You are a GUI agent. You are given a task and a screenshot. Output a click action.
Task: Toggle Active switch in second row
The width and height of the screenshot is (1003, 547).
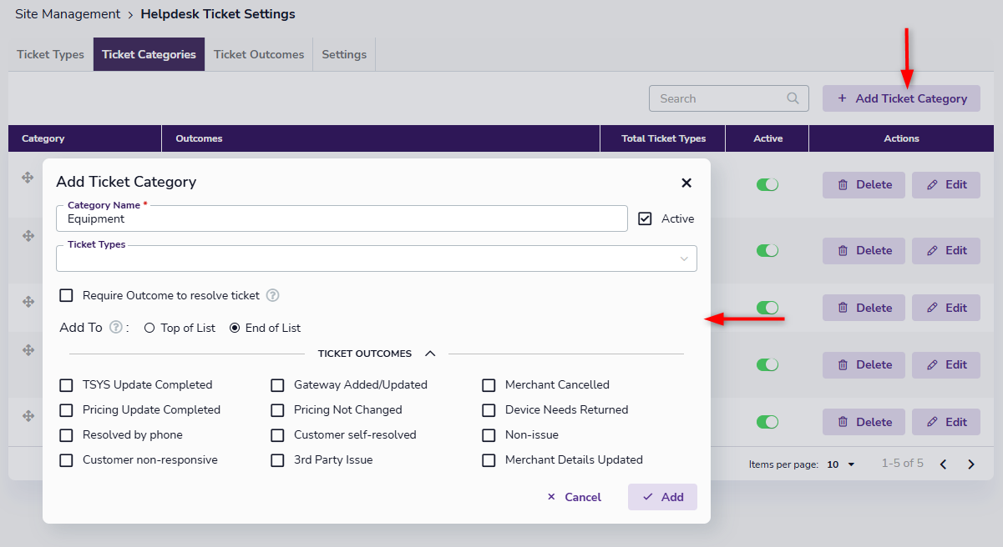point(767,250)
